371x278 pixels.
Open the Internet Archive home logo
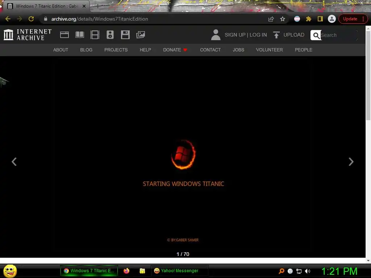(x=28, y=35)
